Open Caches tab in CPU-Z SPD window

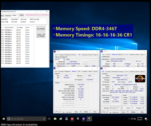(61, 55)
